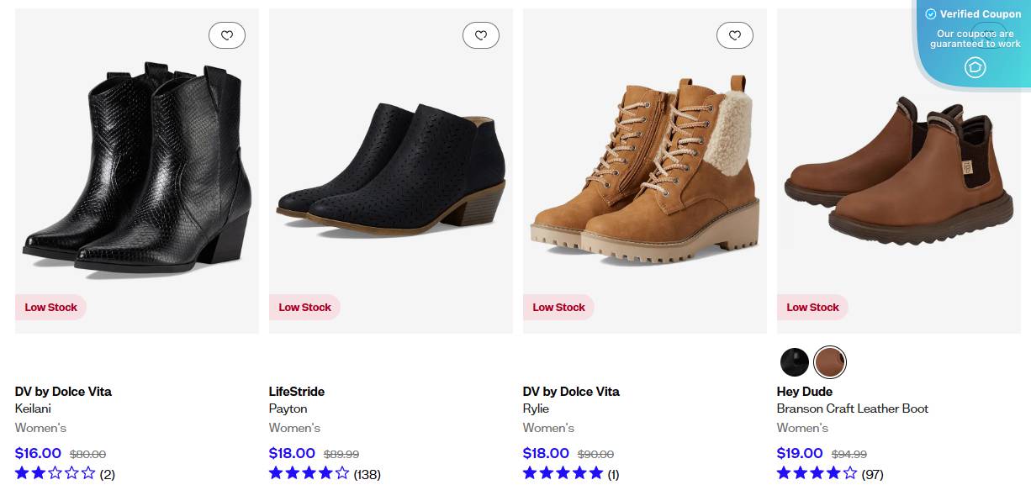The width and height of the screenshot is (1031, 485).
Task: Click the star rating for Branson Craft Leather Boot
Action: coord(818,472)
